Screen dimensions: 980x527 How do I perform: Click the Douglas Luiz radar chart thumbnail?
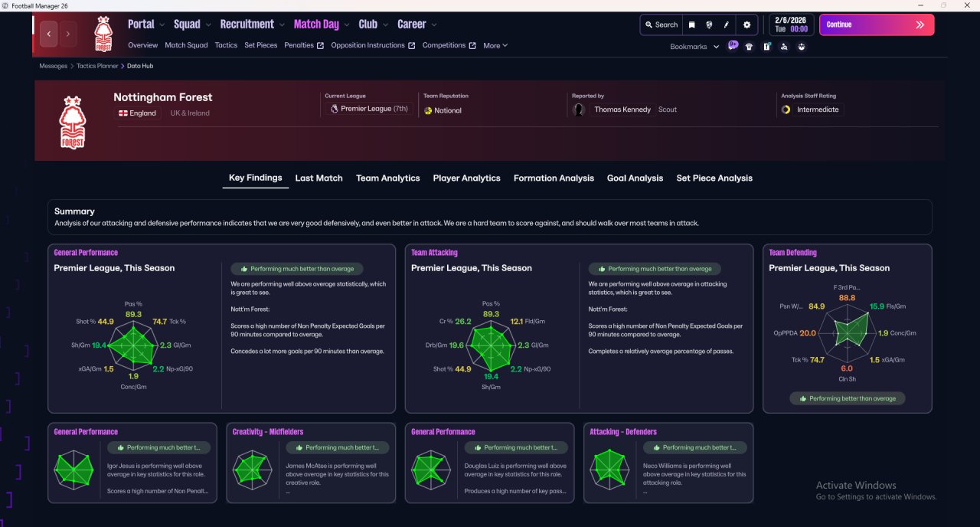[431, 470]
